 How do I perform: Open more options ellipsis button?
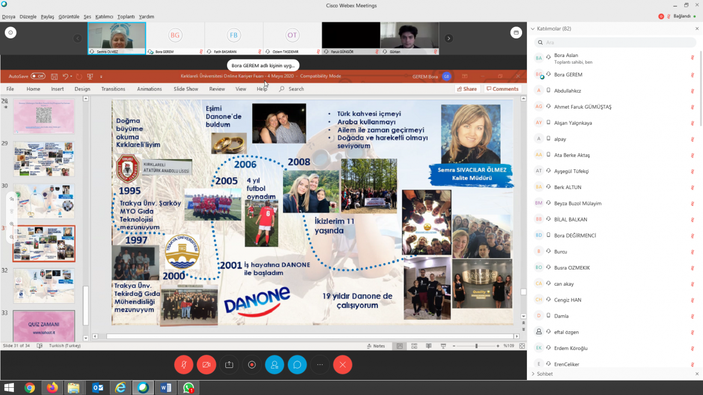click(320, 364)
